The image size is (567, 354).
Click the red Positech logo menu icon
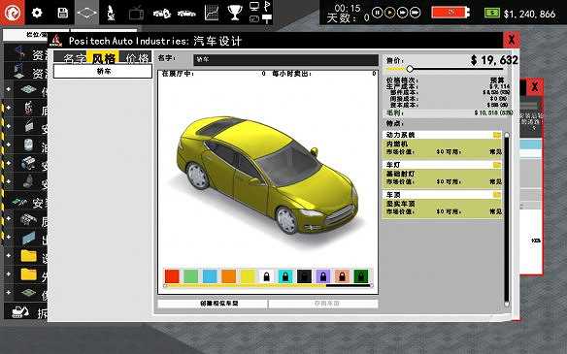coord(13,13)
